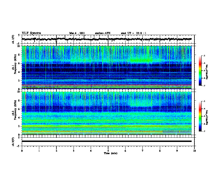Click the "Time (min)" axis label
The height and width of the screenshot is (169, 219).
pyautogui.click(x=111, y=153)
